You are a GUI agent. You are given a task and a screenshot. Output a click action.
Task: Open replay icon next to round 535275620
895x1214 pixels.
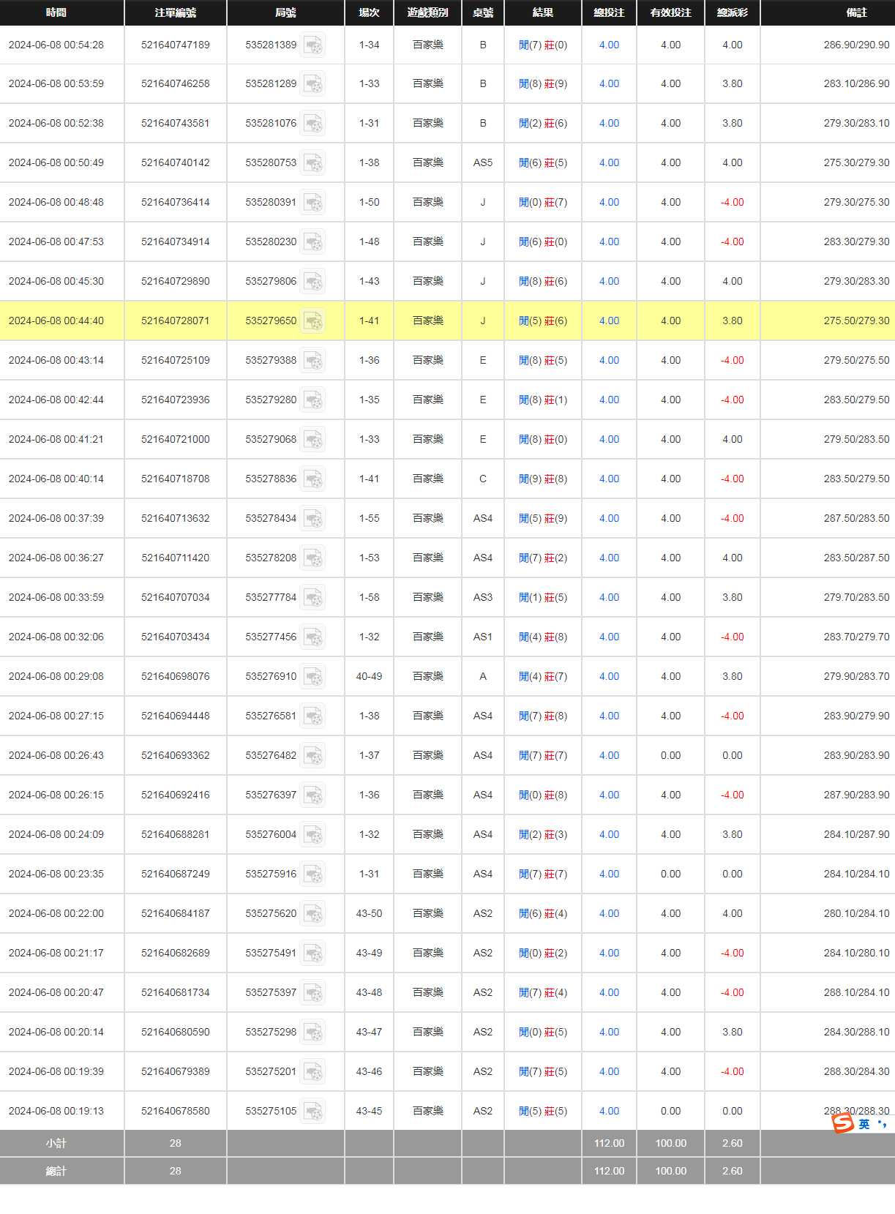click(x=313, y=914)
